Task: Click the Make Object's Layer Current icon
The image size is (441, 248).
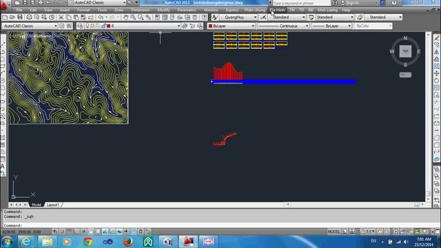Action: point(185,26)
